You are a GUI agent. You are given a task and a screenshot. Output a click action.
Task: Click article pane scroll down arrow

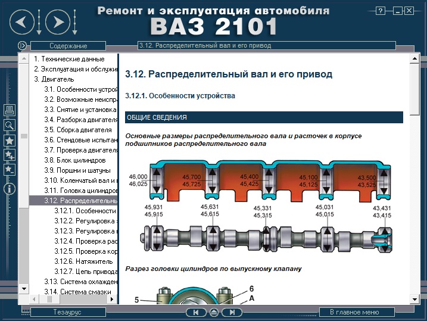[414, 299]
